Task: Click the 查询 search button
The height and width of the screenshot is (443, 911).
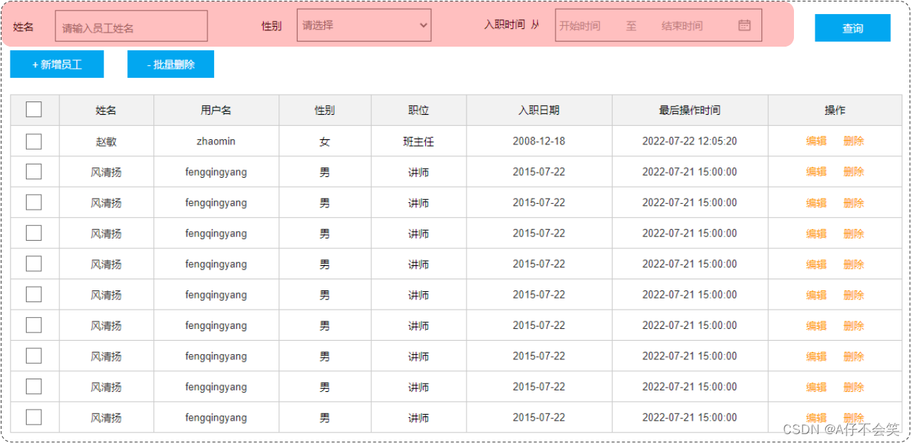Action: tap(852, 27)
